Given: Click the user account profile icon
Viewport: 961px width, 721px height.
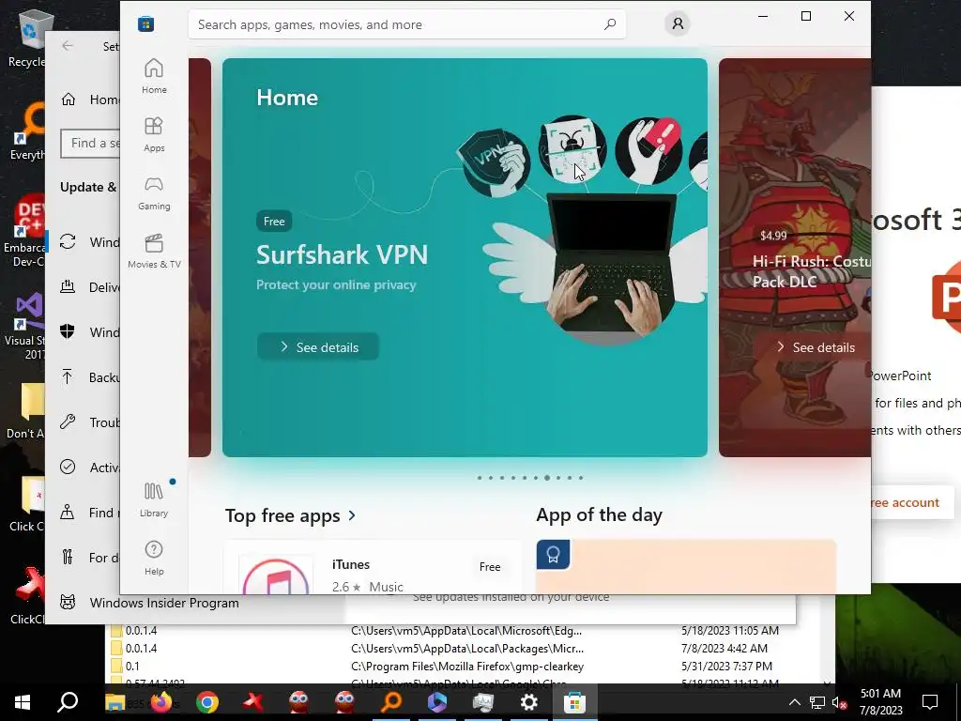Looking at the screenshot, I should coord(678,23).
